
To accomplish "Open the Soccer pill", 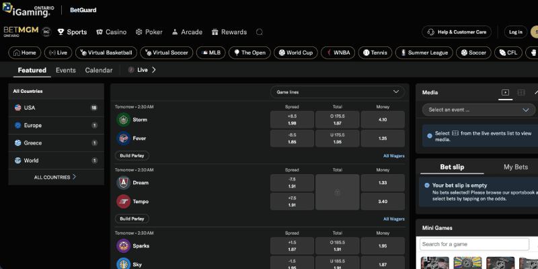I will click(473, 53).
